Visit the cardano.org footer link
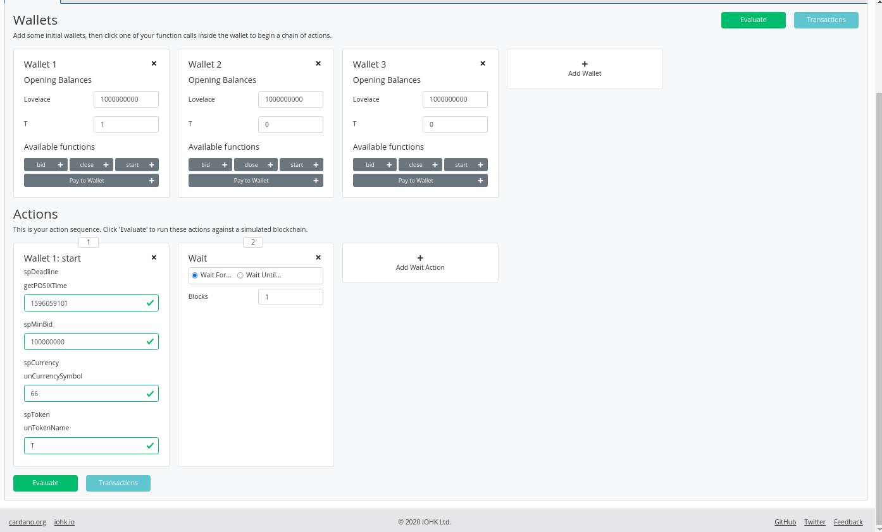The height and width of the screenshot is (532, 882). click(x=27, y=522)
